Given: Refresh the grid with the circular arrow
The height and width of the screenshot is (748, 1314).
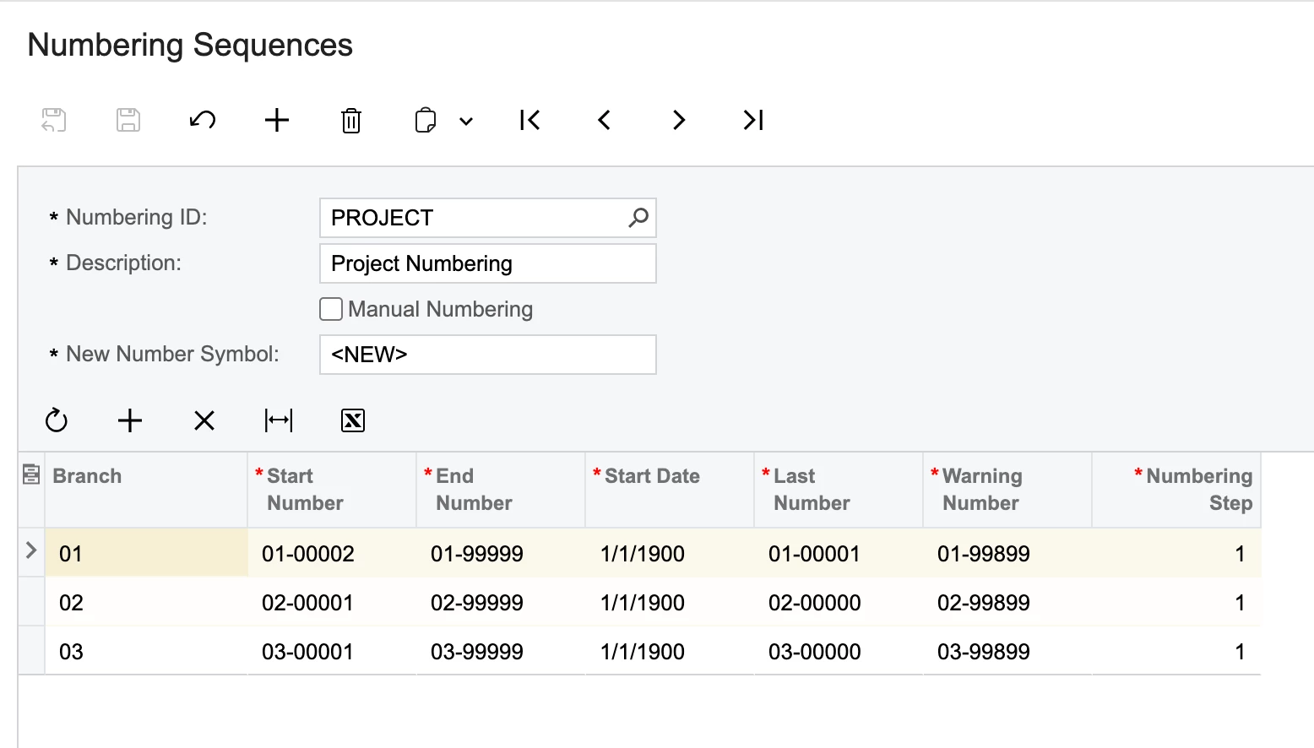Looking at the screenshot, I should click(x=57, y=420).
